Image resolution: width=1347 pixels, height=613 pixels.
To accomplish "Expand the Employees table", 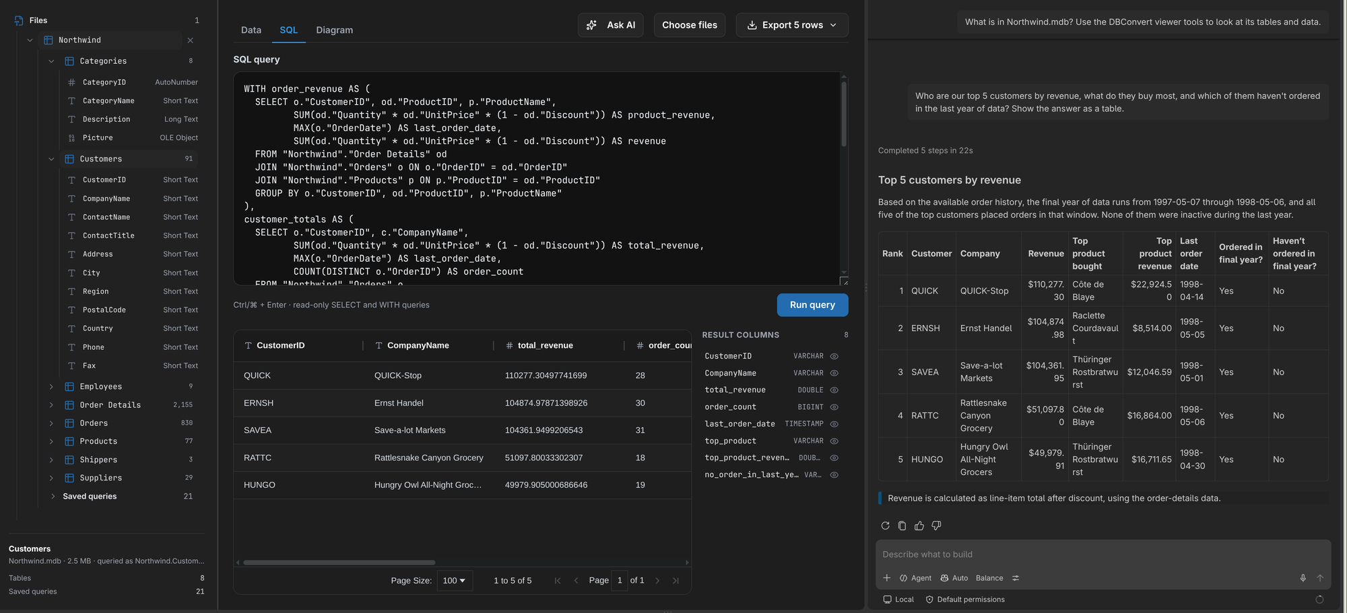I will pos(51,386).
